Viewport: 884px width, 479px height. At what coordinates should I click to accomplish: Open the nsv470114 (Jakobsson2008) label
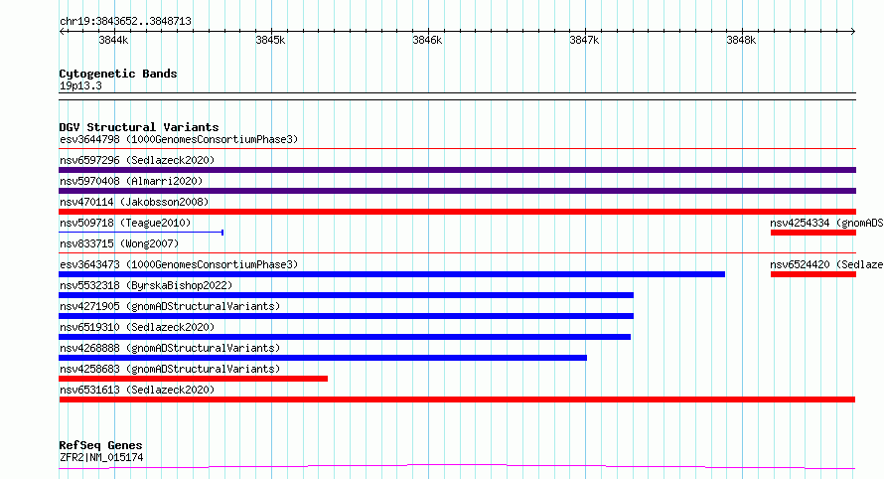point(134,202)
